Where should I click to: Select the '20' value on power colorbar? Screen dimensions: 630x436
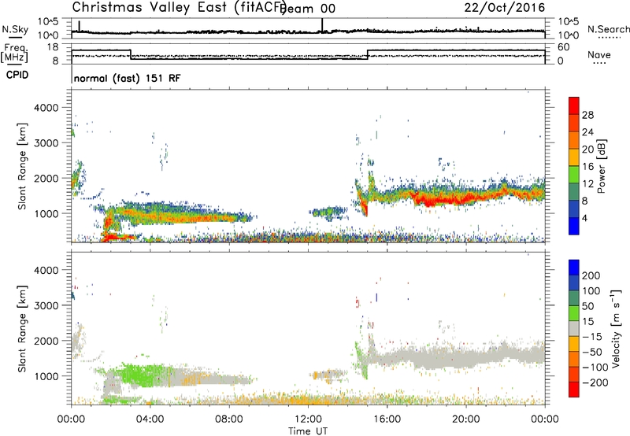[587, 150]
